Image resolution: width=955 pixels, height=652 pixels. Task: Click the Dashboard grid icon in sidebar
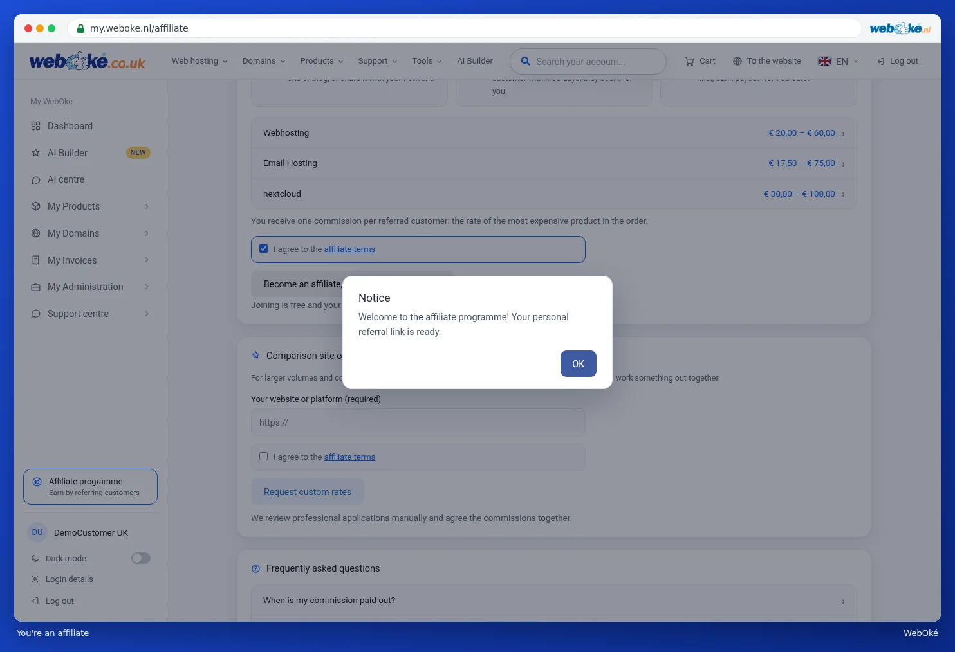35,126
